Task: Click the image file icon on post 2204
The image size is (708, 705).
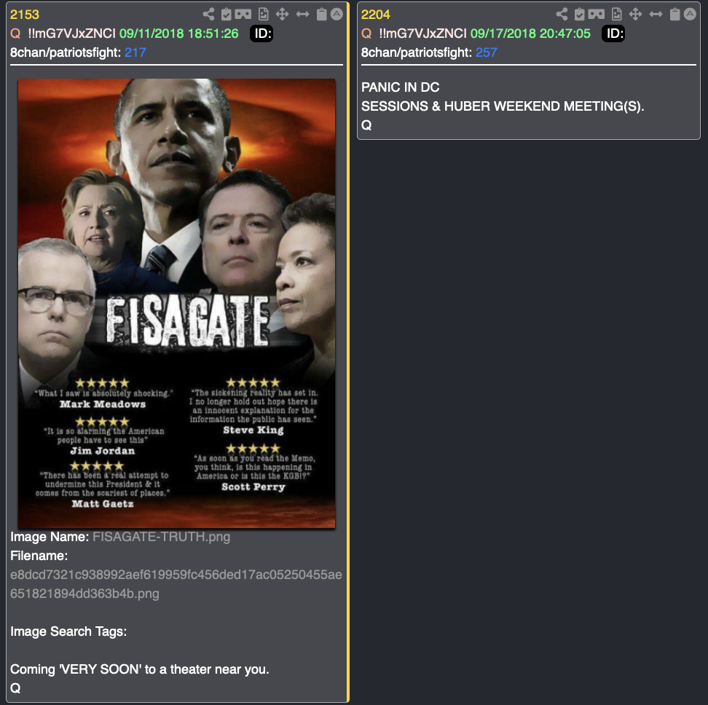Action: 616,15
